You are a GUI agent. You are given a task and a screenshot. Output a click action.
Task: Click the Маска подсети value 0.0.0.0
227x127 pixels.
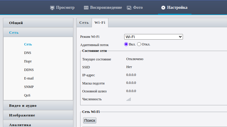tap(131, 83)
